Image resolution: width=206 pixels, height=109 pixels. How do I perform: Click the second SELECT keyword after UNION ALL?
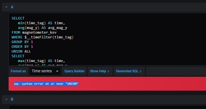[x=18, y=56]
